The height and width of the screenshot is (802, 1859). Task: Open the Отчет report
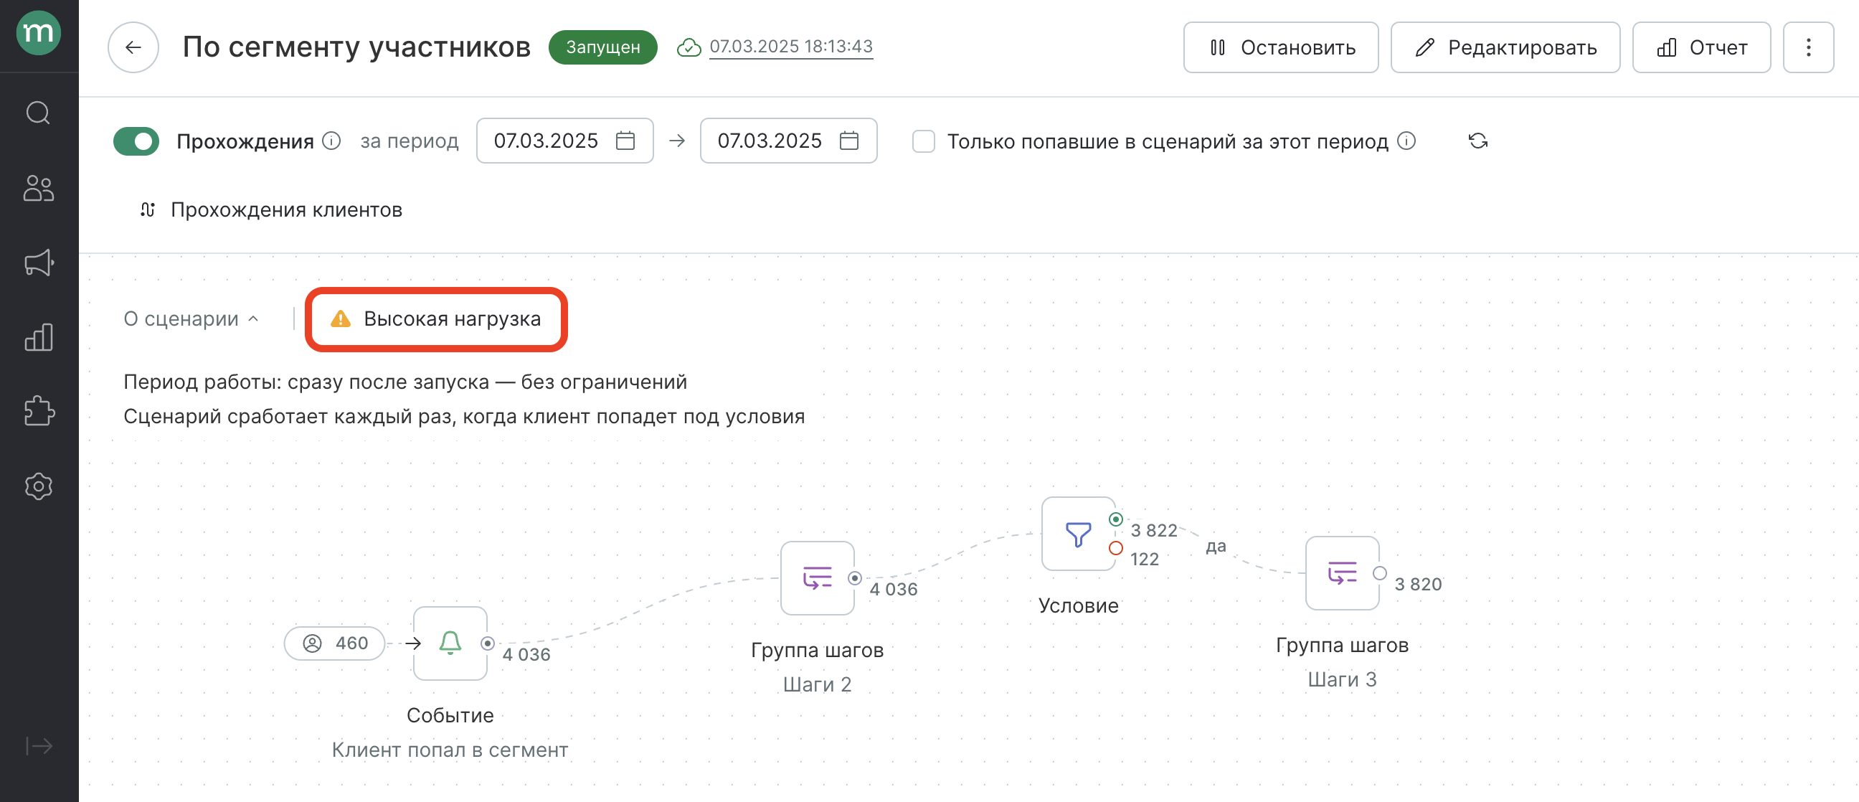[1702, 47]
